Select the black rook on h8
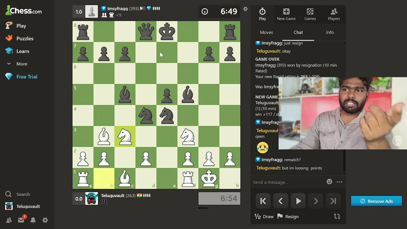407x229 pixels. pyautogui.click(x=230, y=31)
